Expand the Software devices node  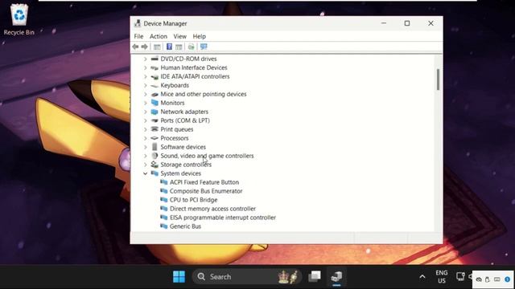(146, 147)
